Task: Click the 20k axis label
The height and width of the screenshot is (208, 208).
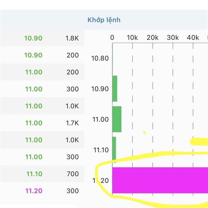Action: (153, 38)
